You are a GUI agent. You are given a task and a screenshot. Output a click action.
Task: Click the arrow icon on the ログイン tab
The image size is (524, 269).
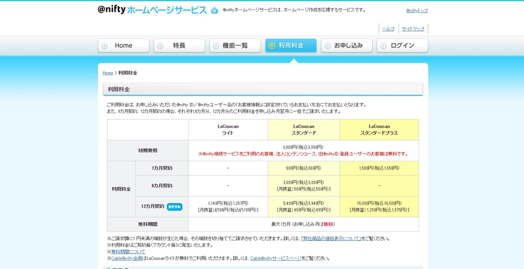tap(384, 46)
